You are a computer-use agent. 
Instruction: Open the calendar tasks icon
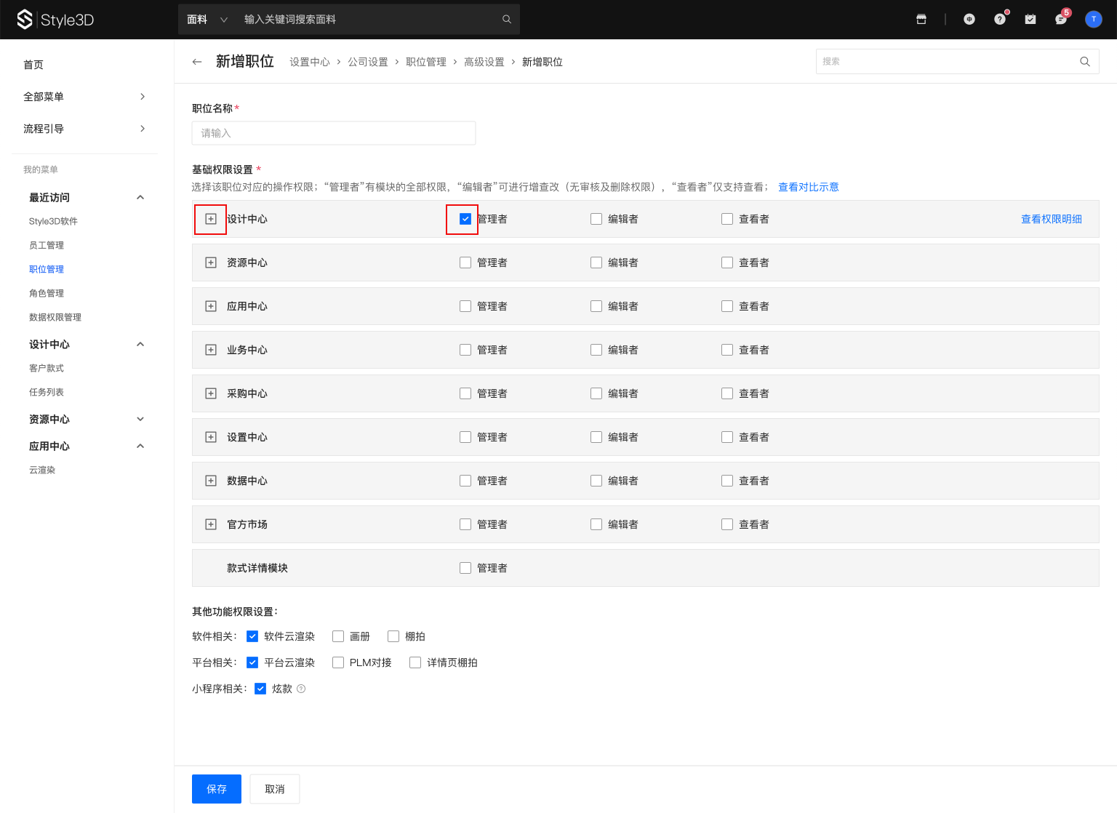point(1030,20)
